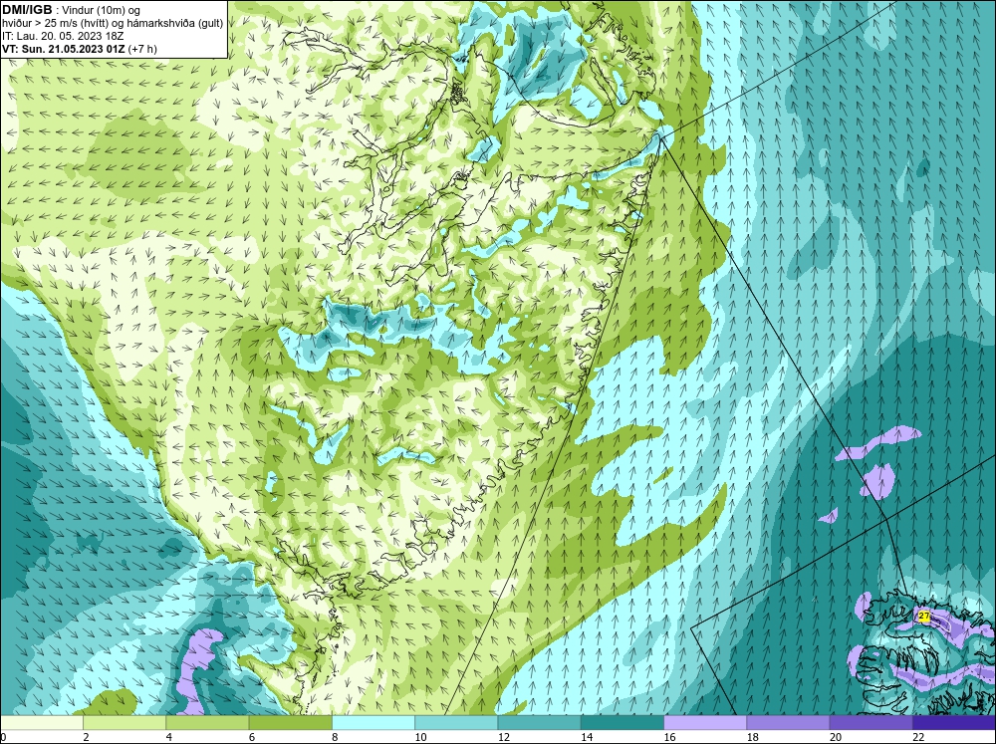Image resolution: width=996 pixels, height=744 pixels.
Task: Pick the 20–22 m/s dark purple swatch
Action: 871,723
